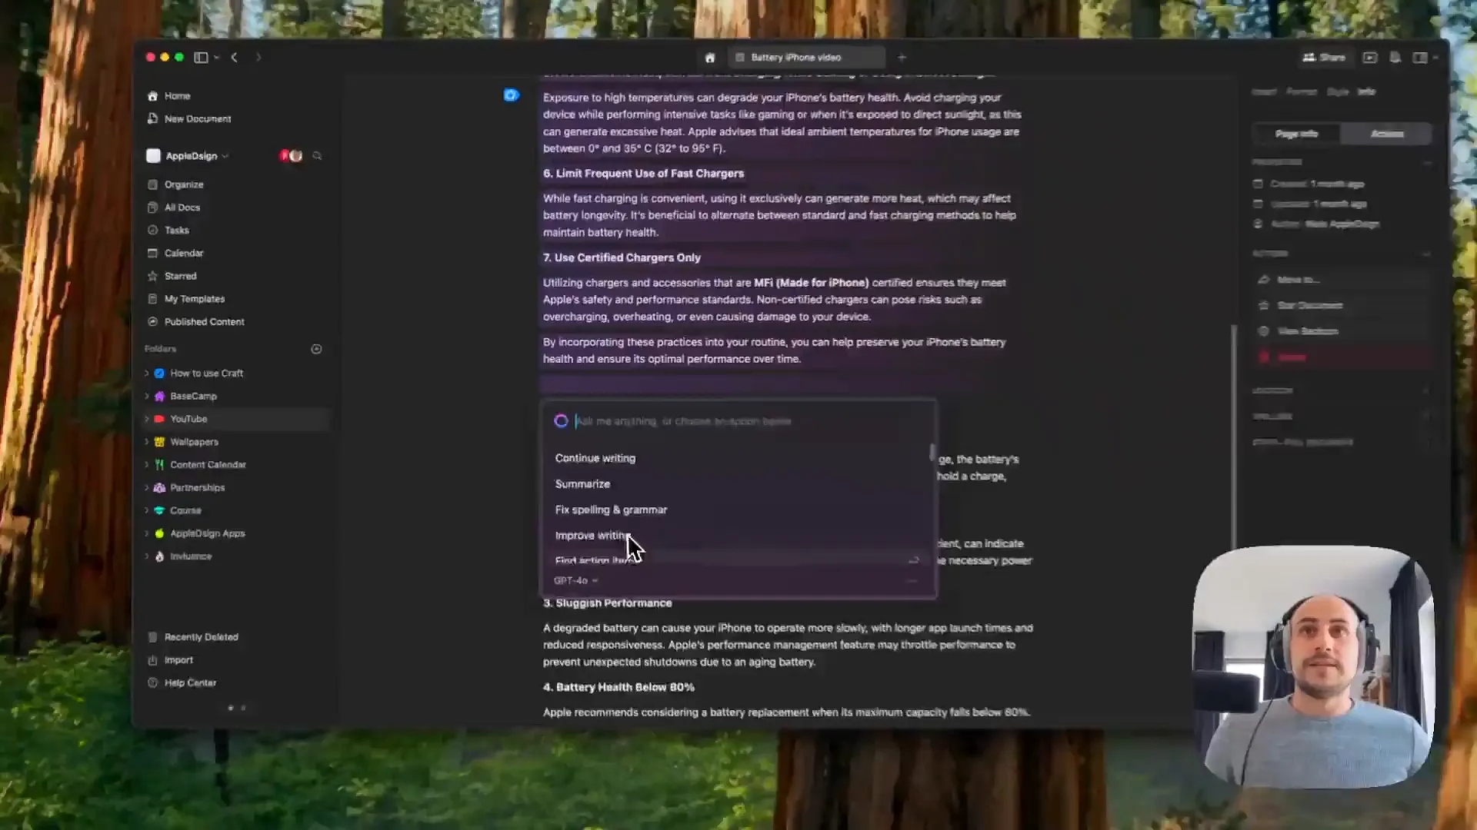Switch to the Actions segment
The height and width of the screenshot is (830, 1477).
click(1387, 134)
